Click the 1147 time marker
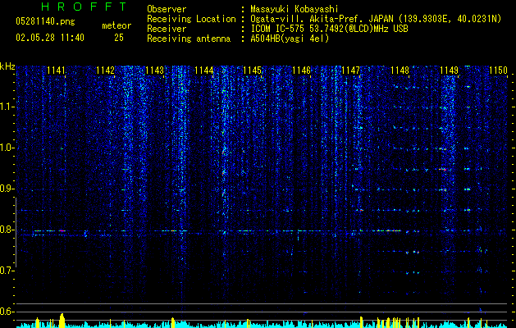 (351, 71)
